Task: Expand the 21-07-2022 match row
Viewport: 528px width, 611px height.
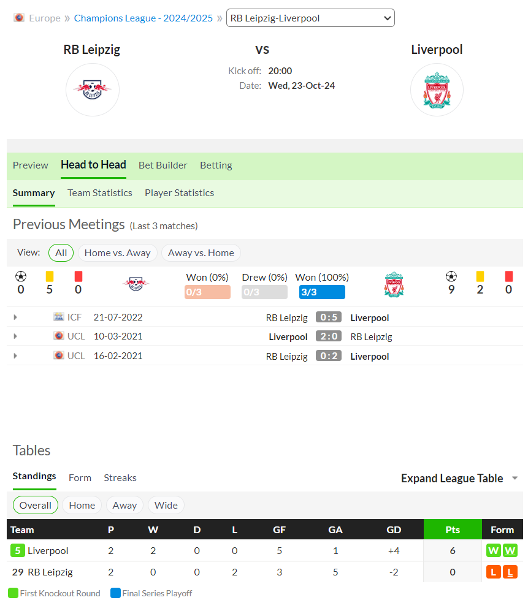Action: [15, 317]
